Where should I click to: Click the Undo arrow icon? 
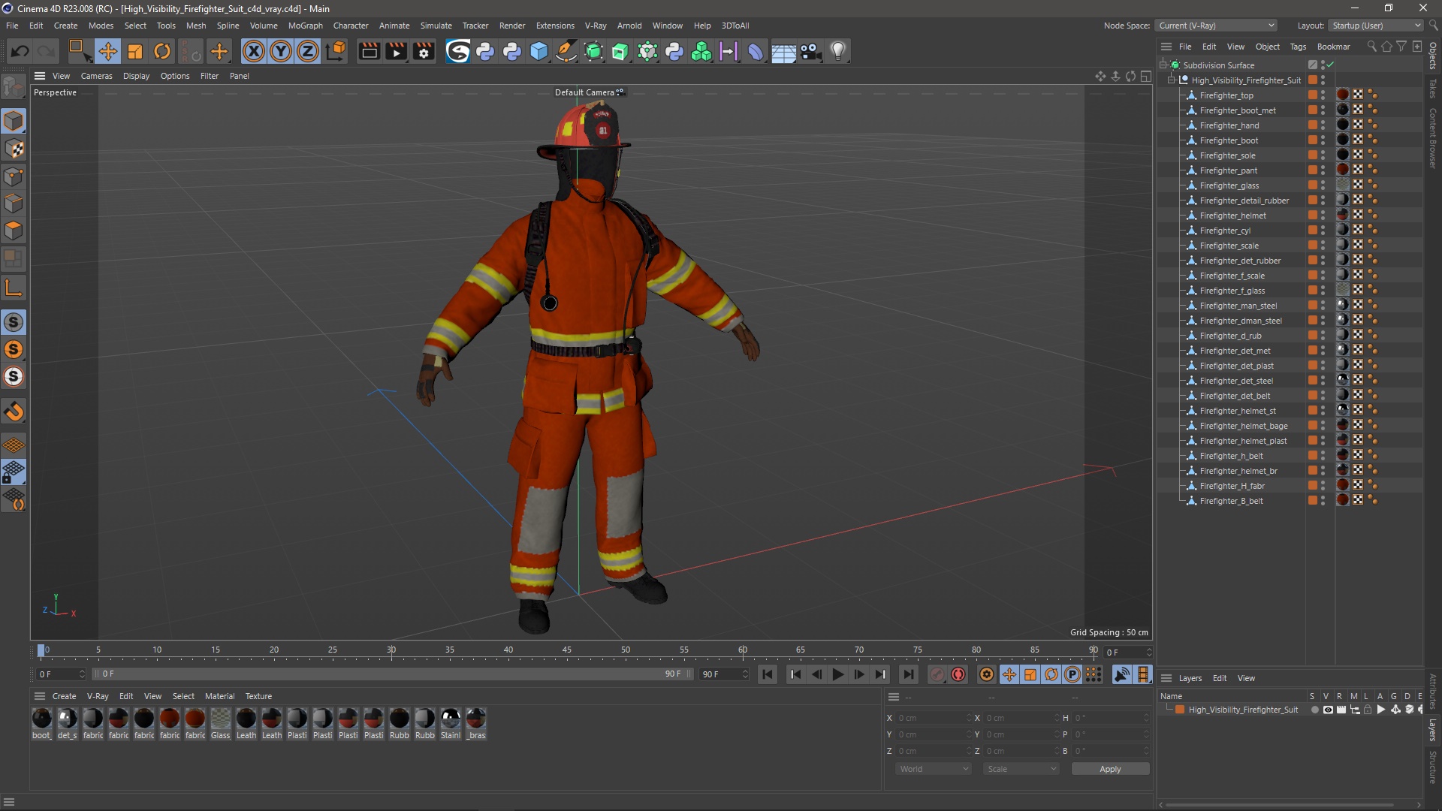click(x=20, y=51)
